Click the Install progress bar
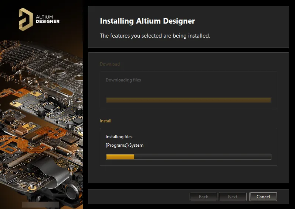 pos(189,157)
